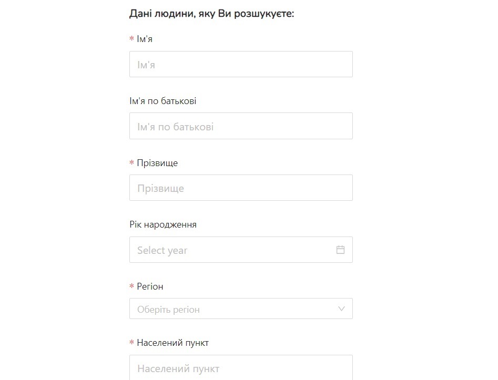The image size is (498, 380).
Task: Click the Рік народження field label
Action: [163, 225]
